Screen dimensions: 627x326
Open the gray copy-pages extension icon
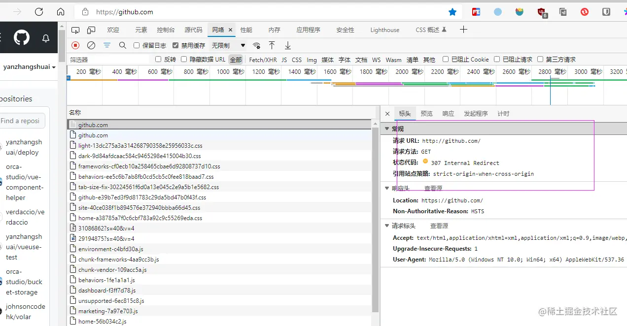click(563, 12)
